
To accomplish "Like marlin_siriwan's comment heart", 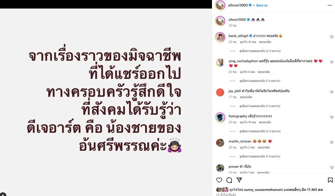I will pyautogui.click(x=332, y=142).
